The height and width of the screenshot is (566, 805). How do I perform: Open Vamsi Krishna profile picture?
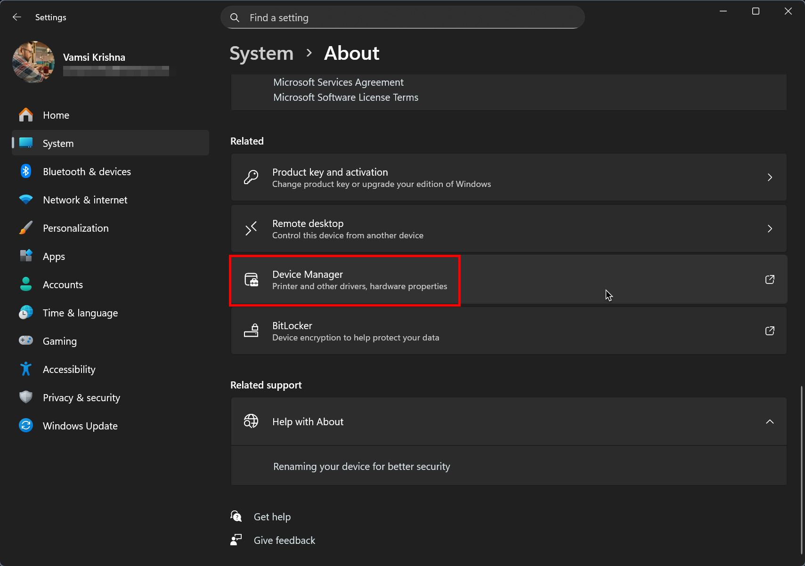(33, 62)
